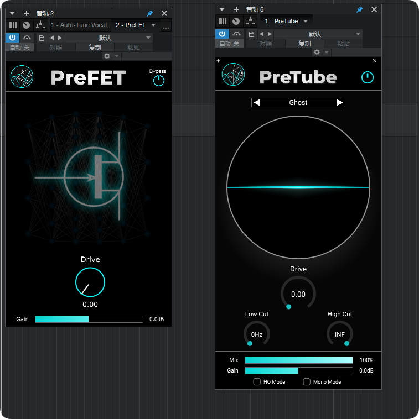
Task: Select next tube model after Ghost
Action: (x=339, y=103)
